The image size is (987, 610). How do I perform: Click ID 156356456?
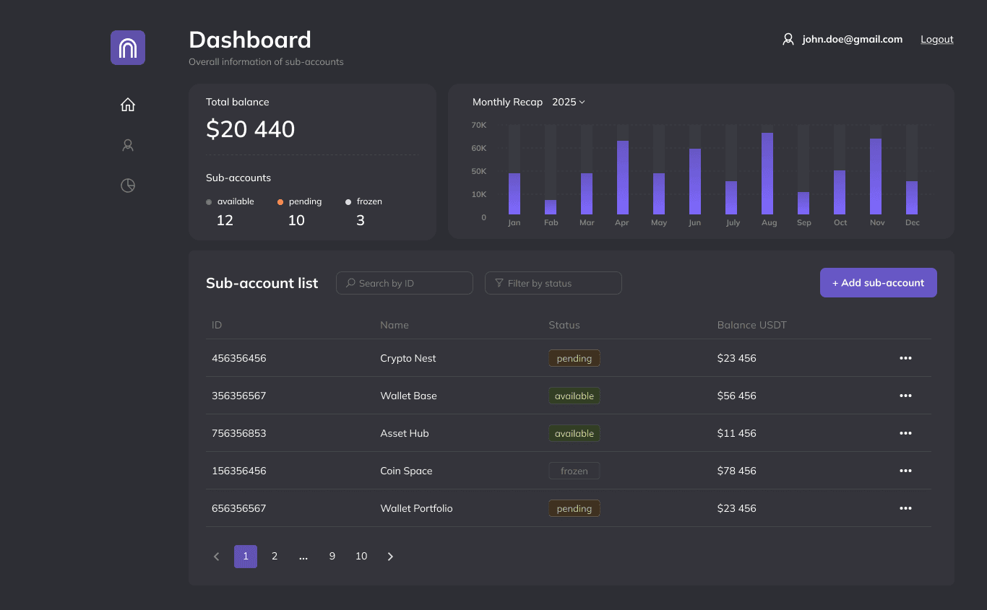click(x=239, y=471)
